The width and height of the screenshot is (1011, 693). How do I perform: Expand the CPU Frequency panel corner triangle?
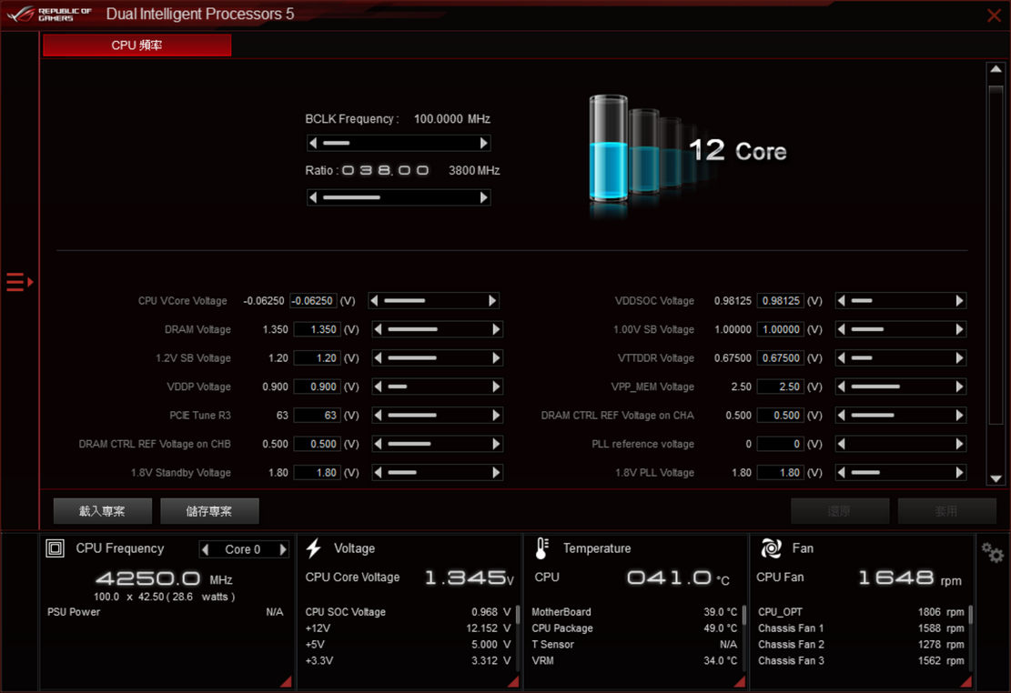click(x=286, y=681)
